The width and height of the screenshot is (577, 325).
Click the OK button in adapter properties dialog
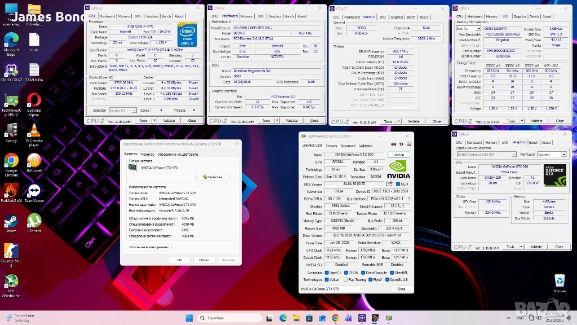pos(179,260)
